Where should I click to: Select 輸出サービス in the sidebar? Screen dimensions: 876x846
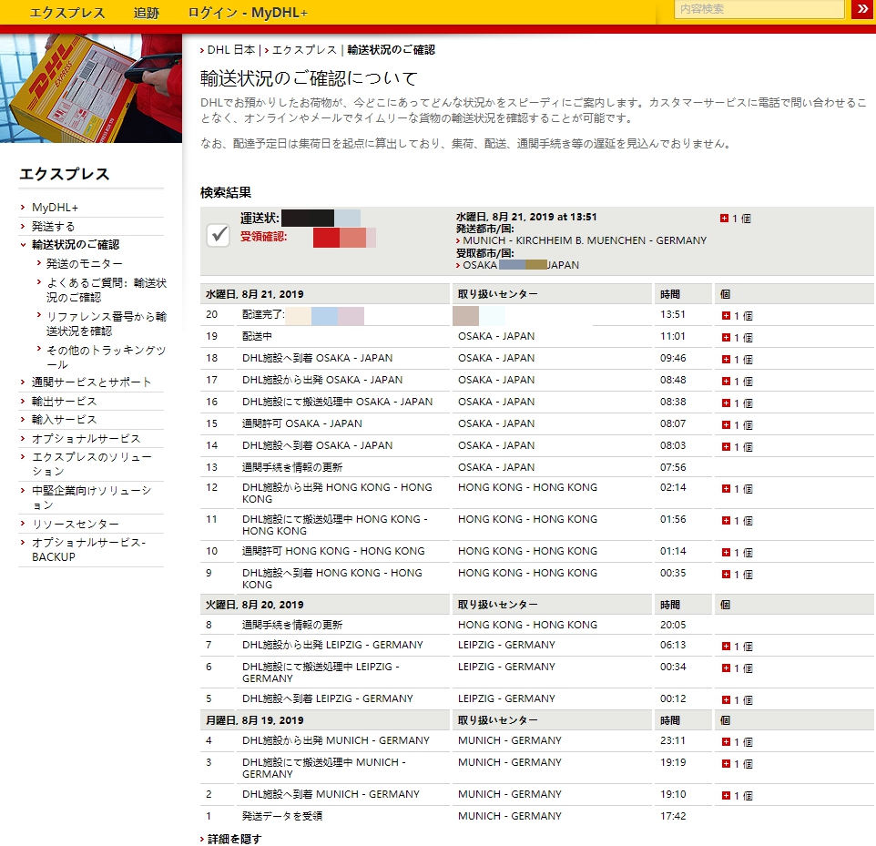[65, 402]
